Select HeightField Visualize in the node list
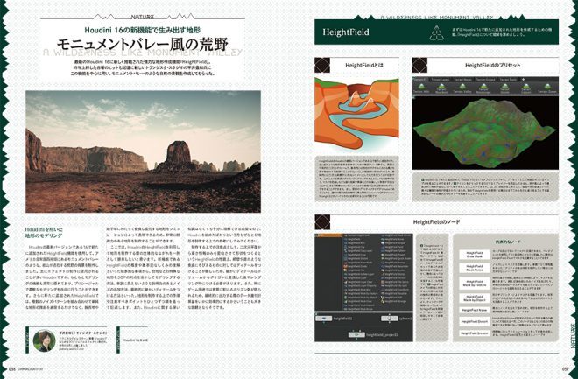Screen dimensions: 578x379 coord(394,293)
